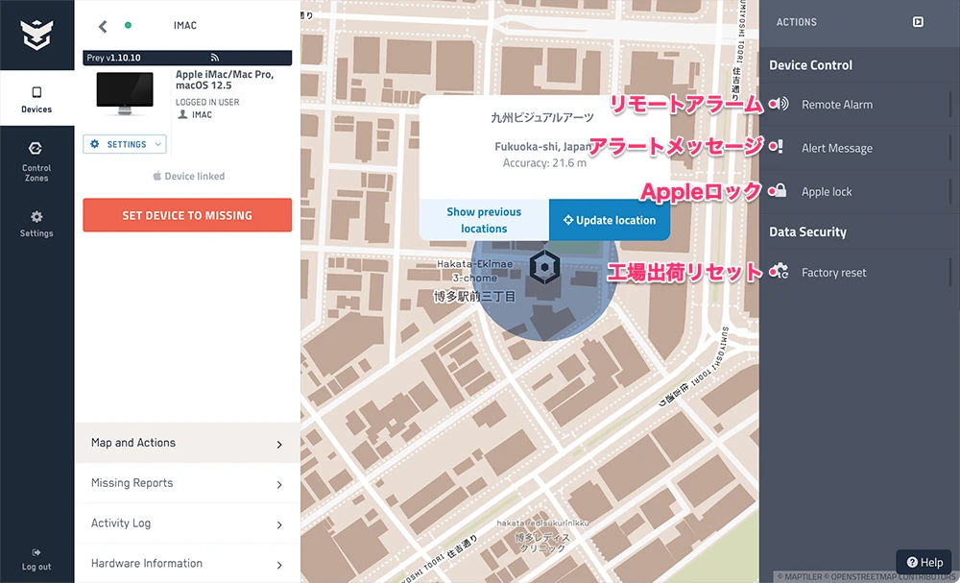The width and height of the screenshot is (960, 583).
Task: Click the Remote Alarm speaker icon
Action: [781, 104]
